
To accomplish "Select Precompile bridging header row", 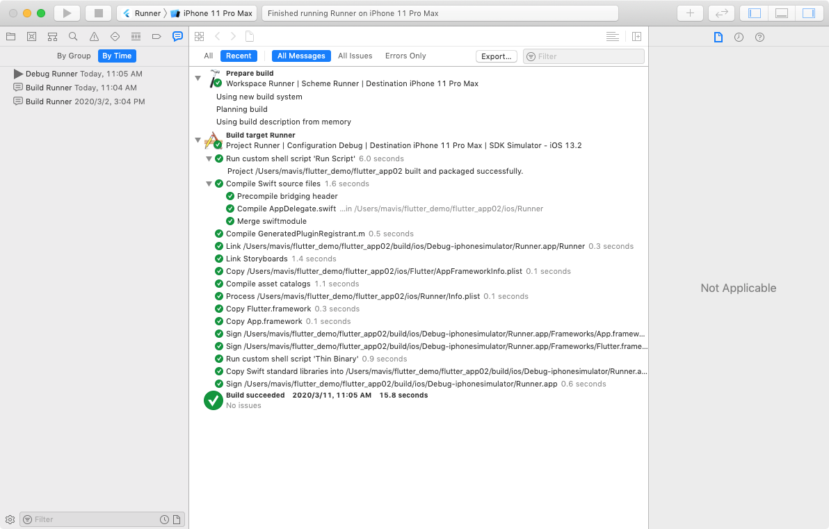I will point(419,196).
